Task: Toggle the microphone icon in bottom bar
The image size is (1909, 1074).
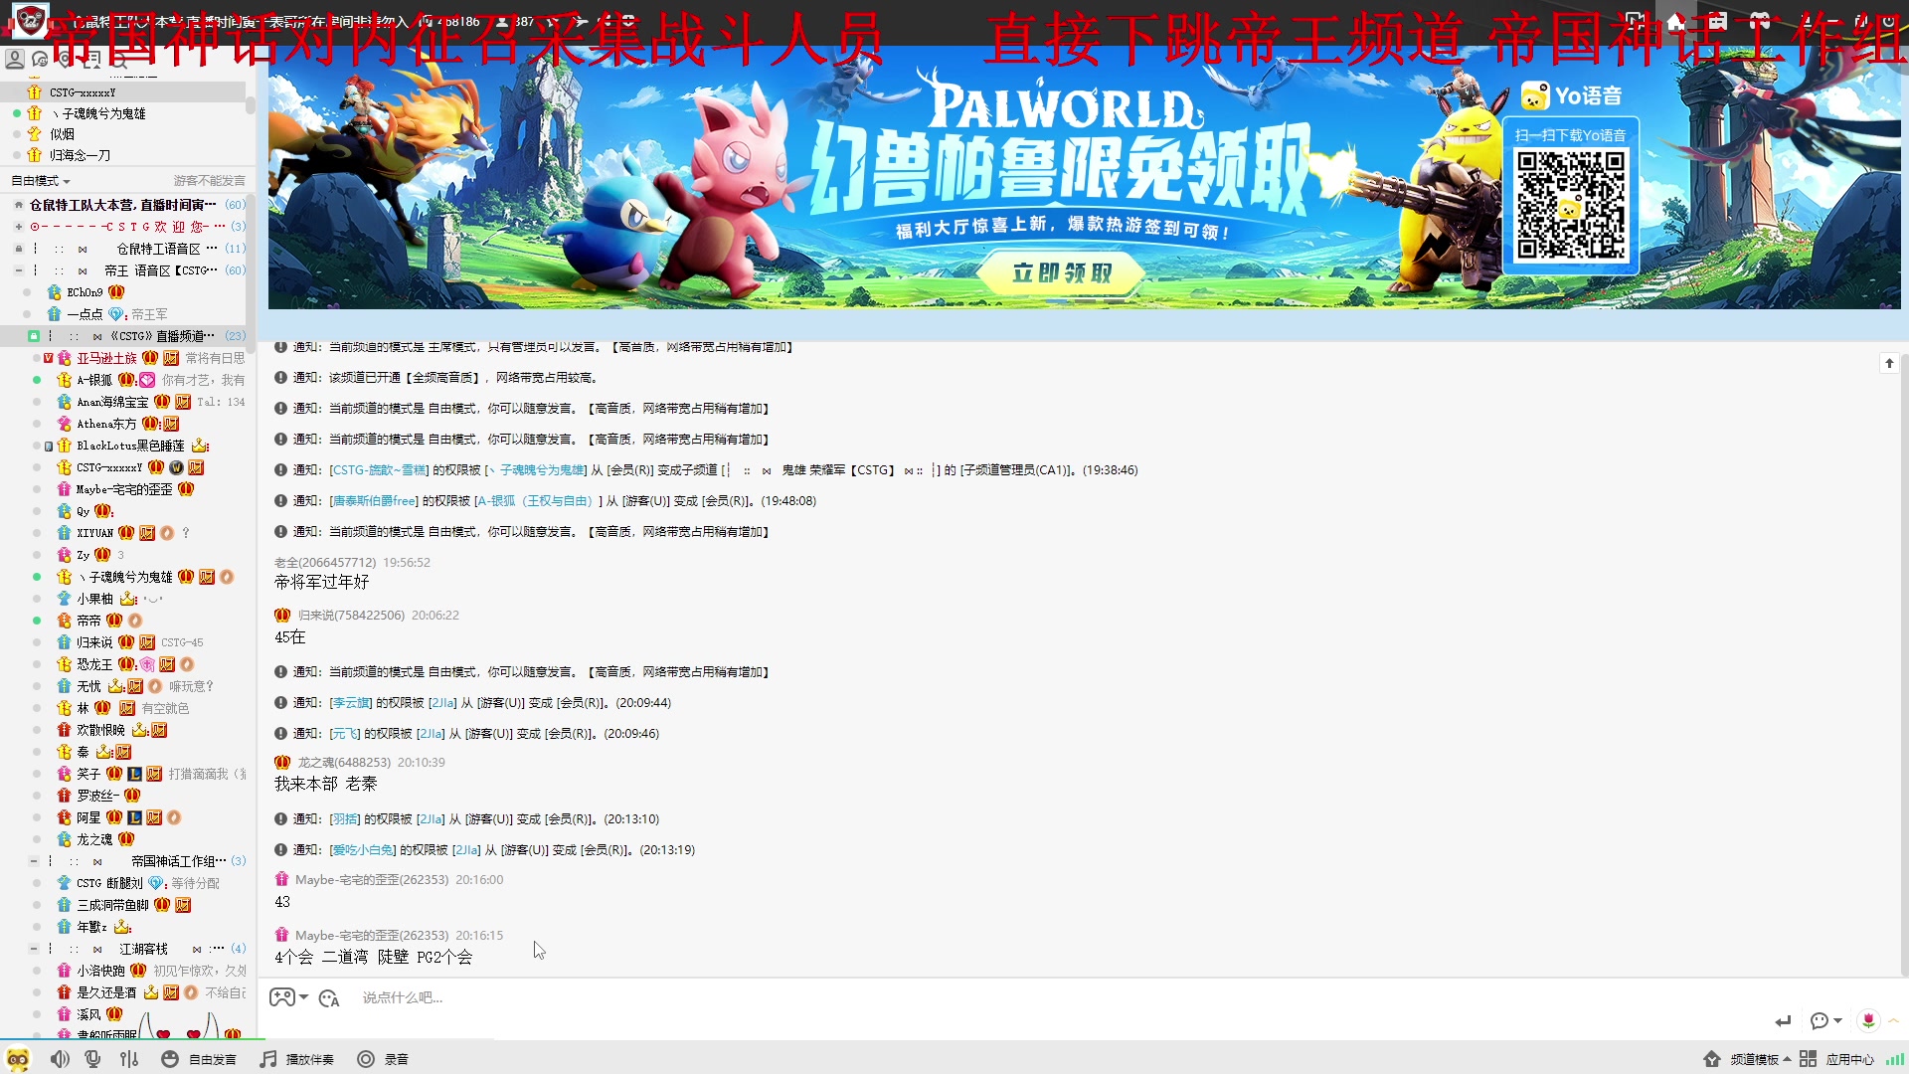Action: [x=92, y=1059]
